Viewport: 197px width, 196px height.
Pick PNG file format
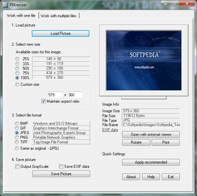point(17,137)
